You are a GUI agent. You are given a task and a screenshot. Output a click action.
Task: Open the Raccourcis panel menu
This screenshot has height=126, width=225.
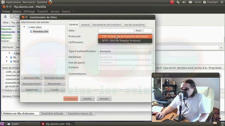pyautogui.click(x=29, y=2)
